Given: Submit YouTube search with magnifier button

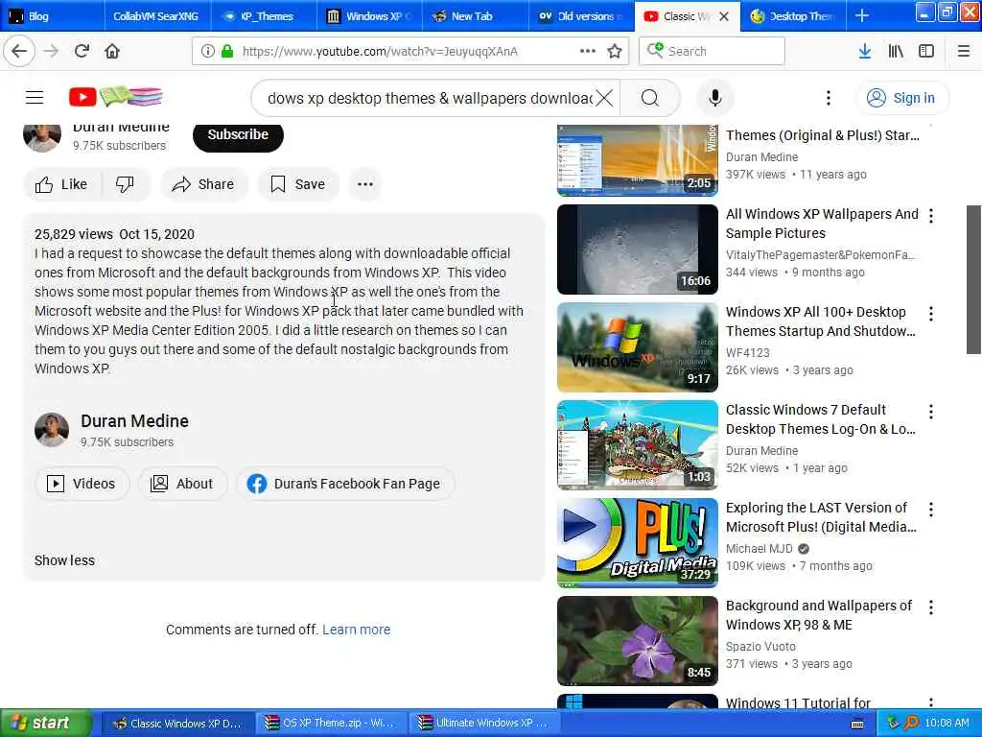Looking at the screenshot, I should pos(650,98).
